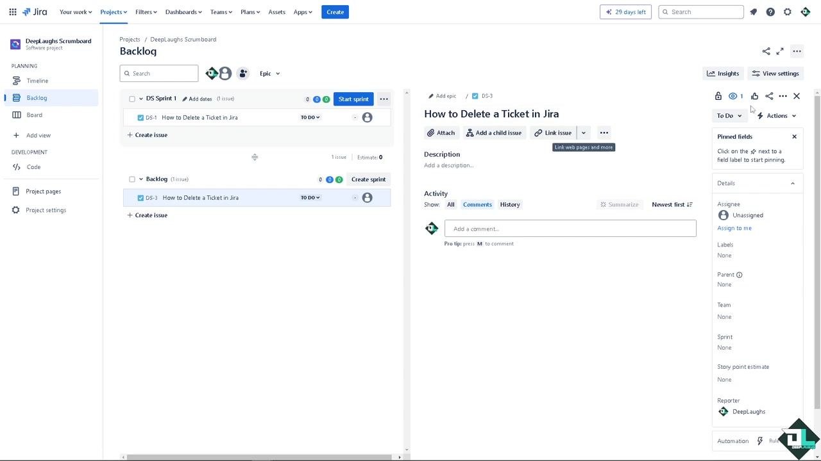Open the app switcher grid icon
The height and width of the screenshot is (461, 821).
(x=13, y=12)
